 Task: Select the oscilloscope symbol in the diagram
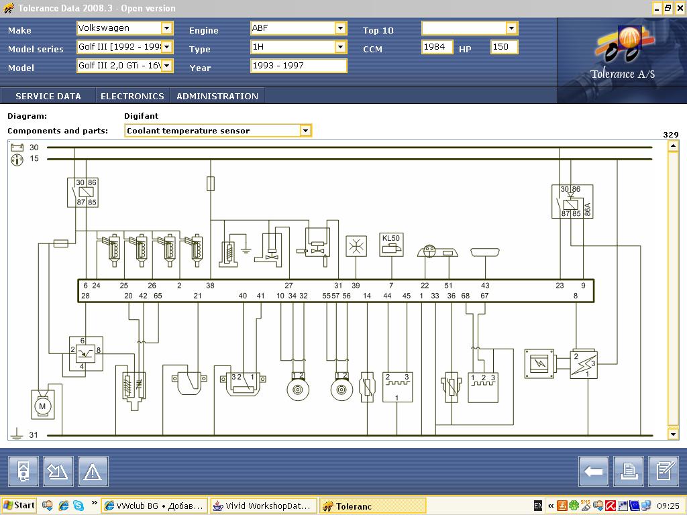pyautogui.click(x=539, y=363)
